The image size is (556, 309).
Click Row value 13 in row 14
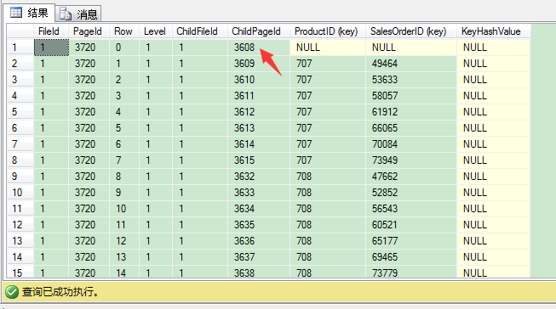(x=124, y=257)
